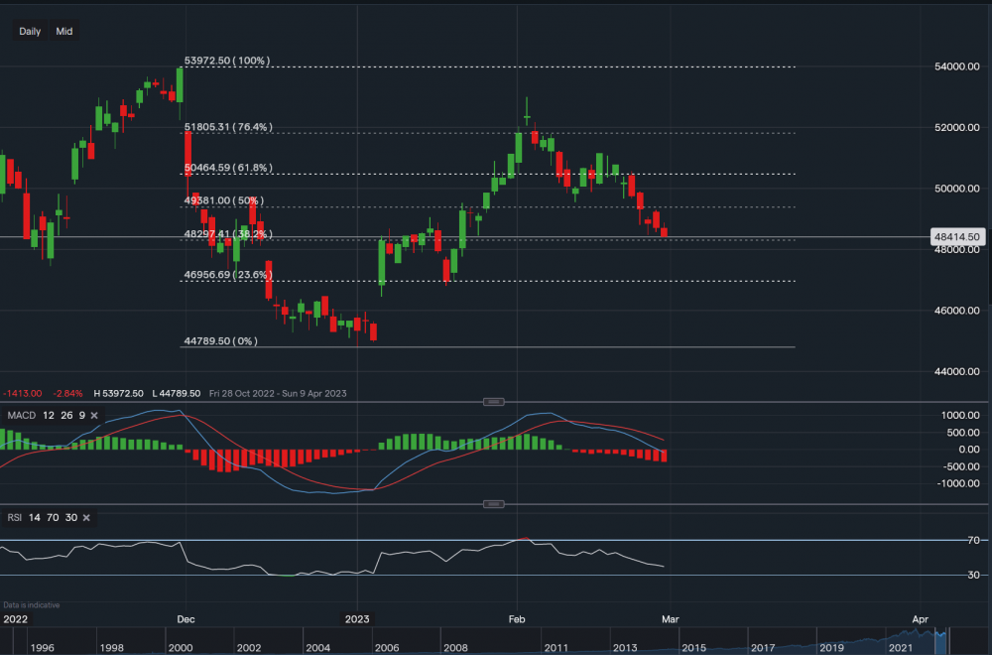Viewport: 992px width, 655px height.
Task: Edit the RSI period value 14
Action: 37,518
